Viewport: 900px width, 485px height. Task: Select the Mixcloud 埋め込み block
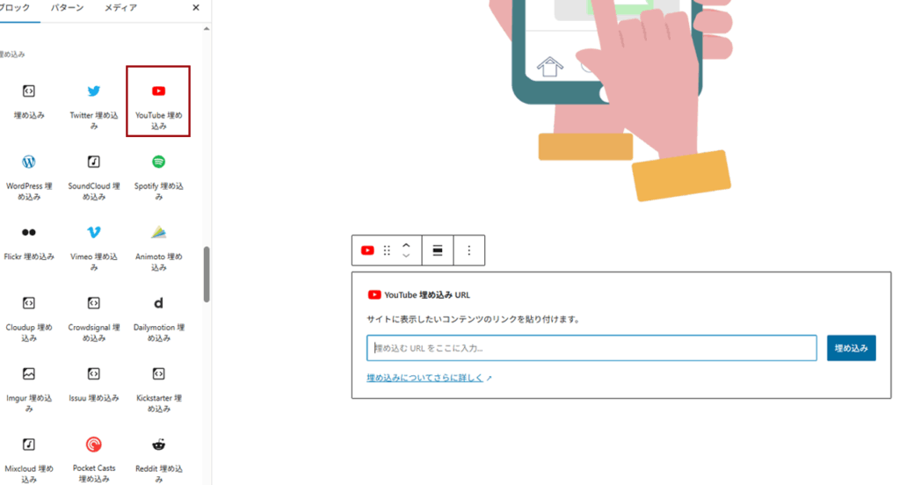pos(29,460)
